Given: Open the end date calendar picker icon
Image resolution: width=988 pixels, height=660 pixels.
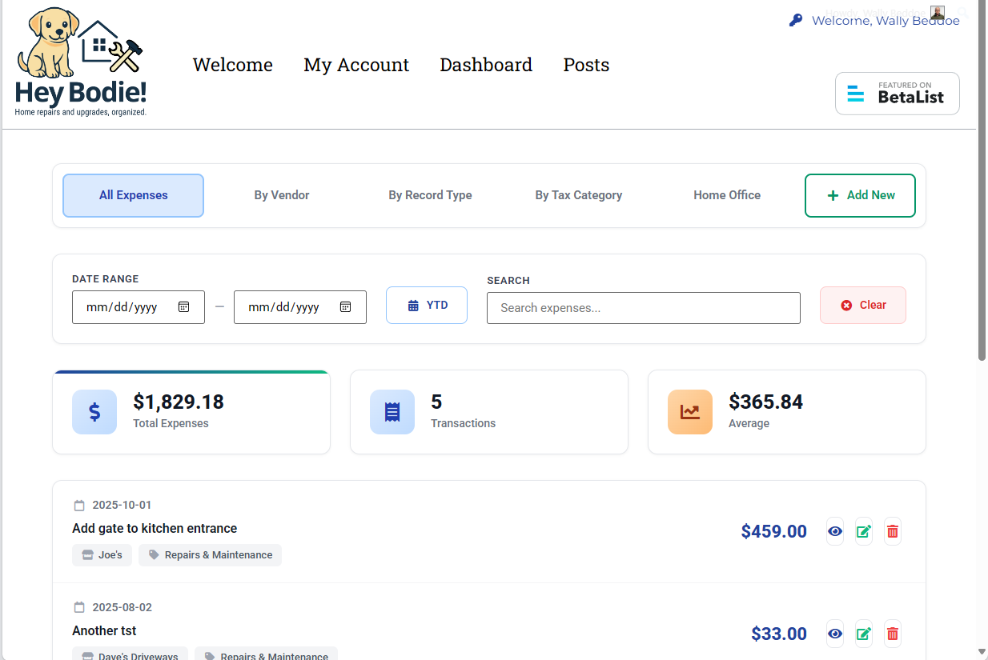Looking at the screenshot, I should point(345,307).
